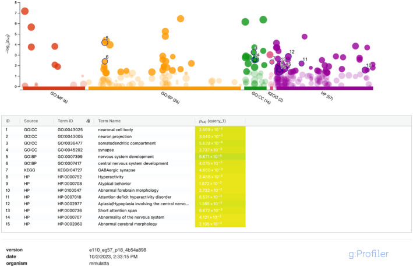413x267 pixels.
Task: Click the date text 10/2/2023, 2:33:15 PM
Action: (x=113, y=257)
